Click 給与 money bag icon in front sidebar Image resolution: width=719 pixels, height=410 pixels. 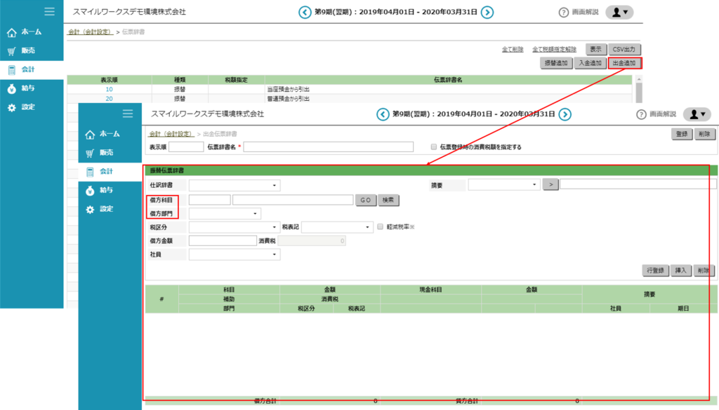(x=90, y=191)
